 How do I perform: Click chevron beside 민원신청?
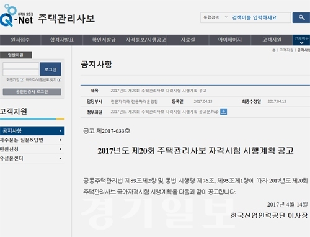60,149
